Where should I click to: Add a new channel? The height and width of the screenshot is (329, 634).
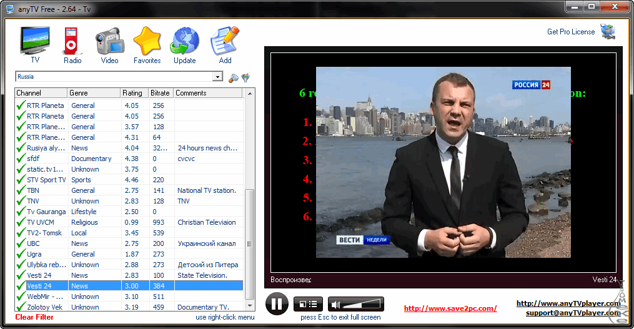pos(225,45)
